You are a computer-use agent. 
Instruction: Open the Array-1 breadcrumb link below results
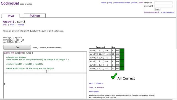point(101,87)
